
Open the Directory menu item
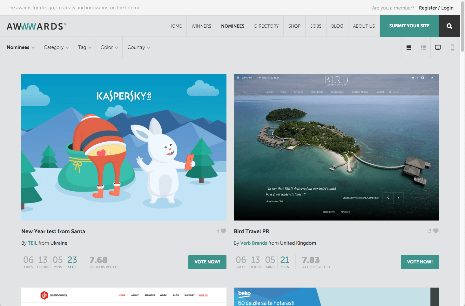(266, 26)
